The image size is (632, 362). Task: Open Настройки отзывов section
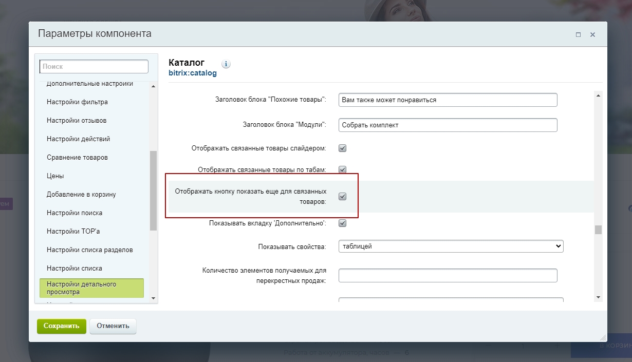click(x=77, y=121)
